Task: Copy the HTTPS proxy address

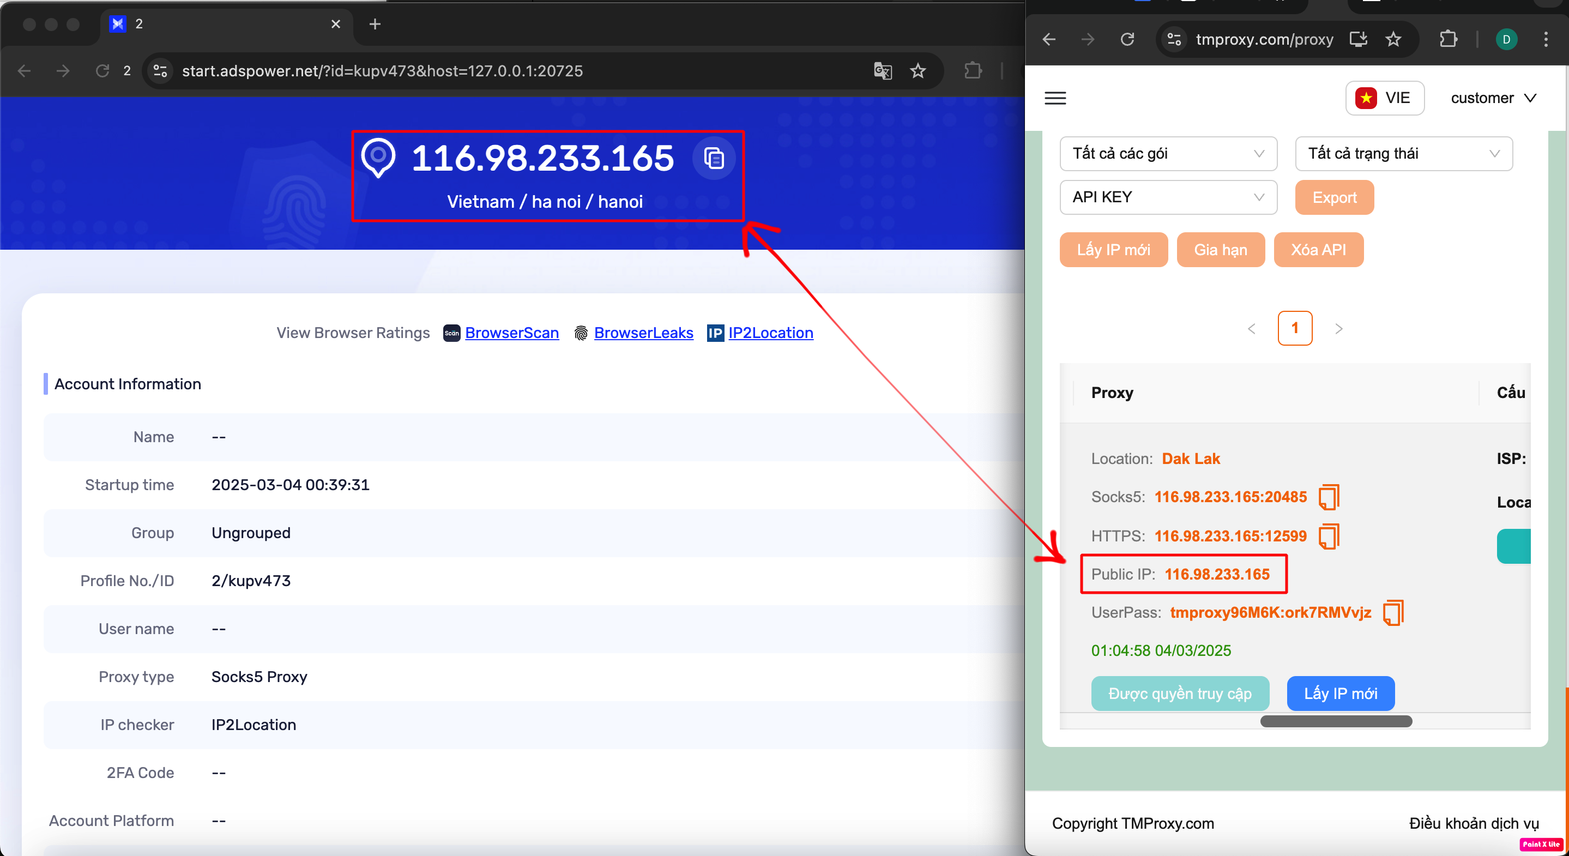Action: (x=1329, y=536)
